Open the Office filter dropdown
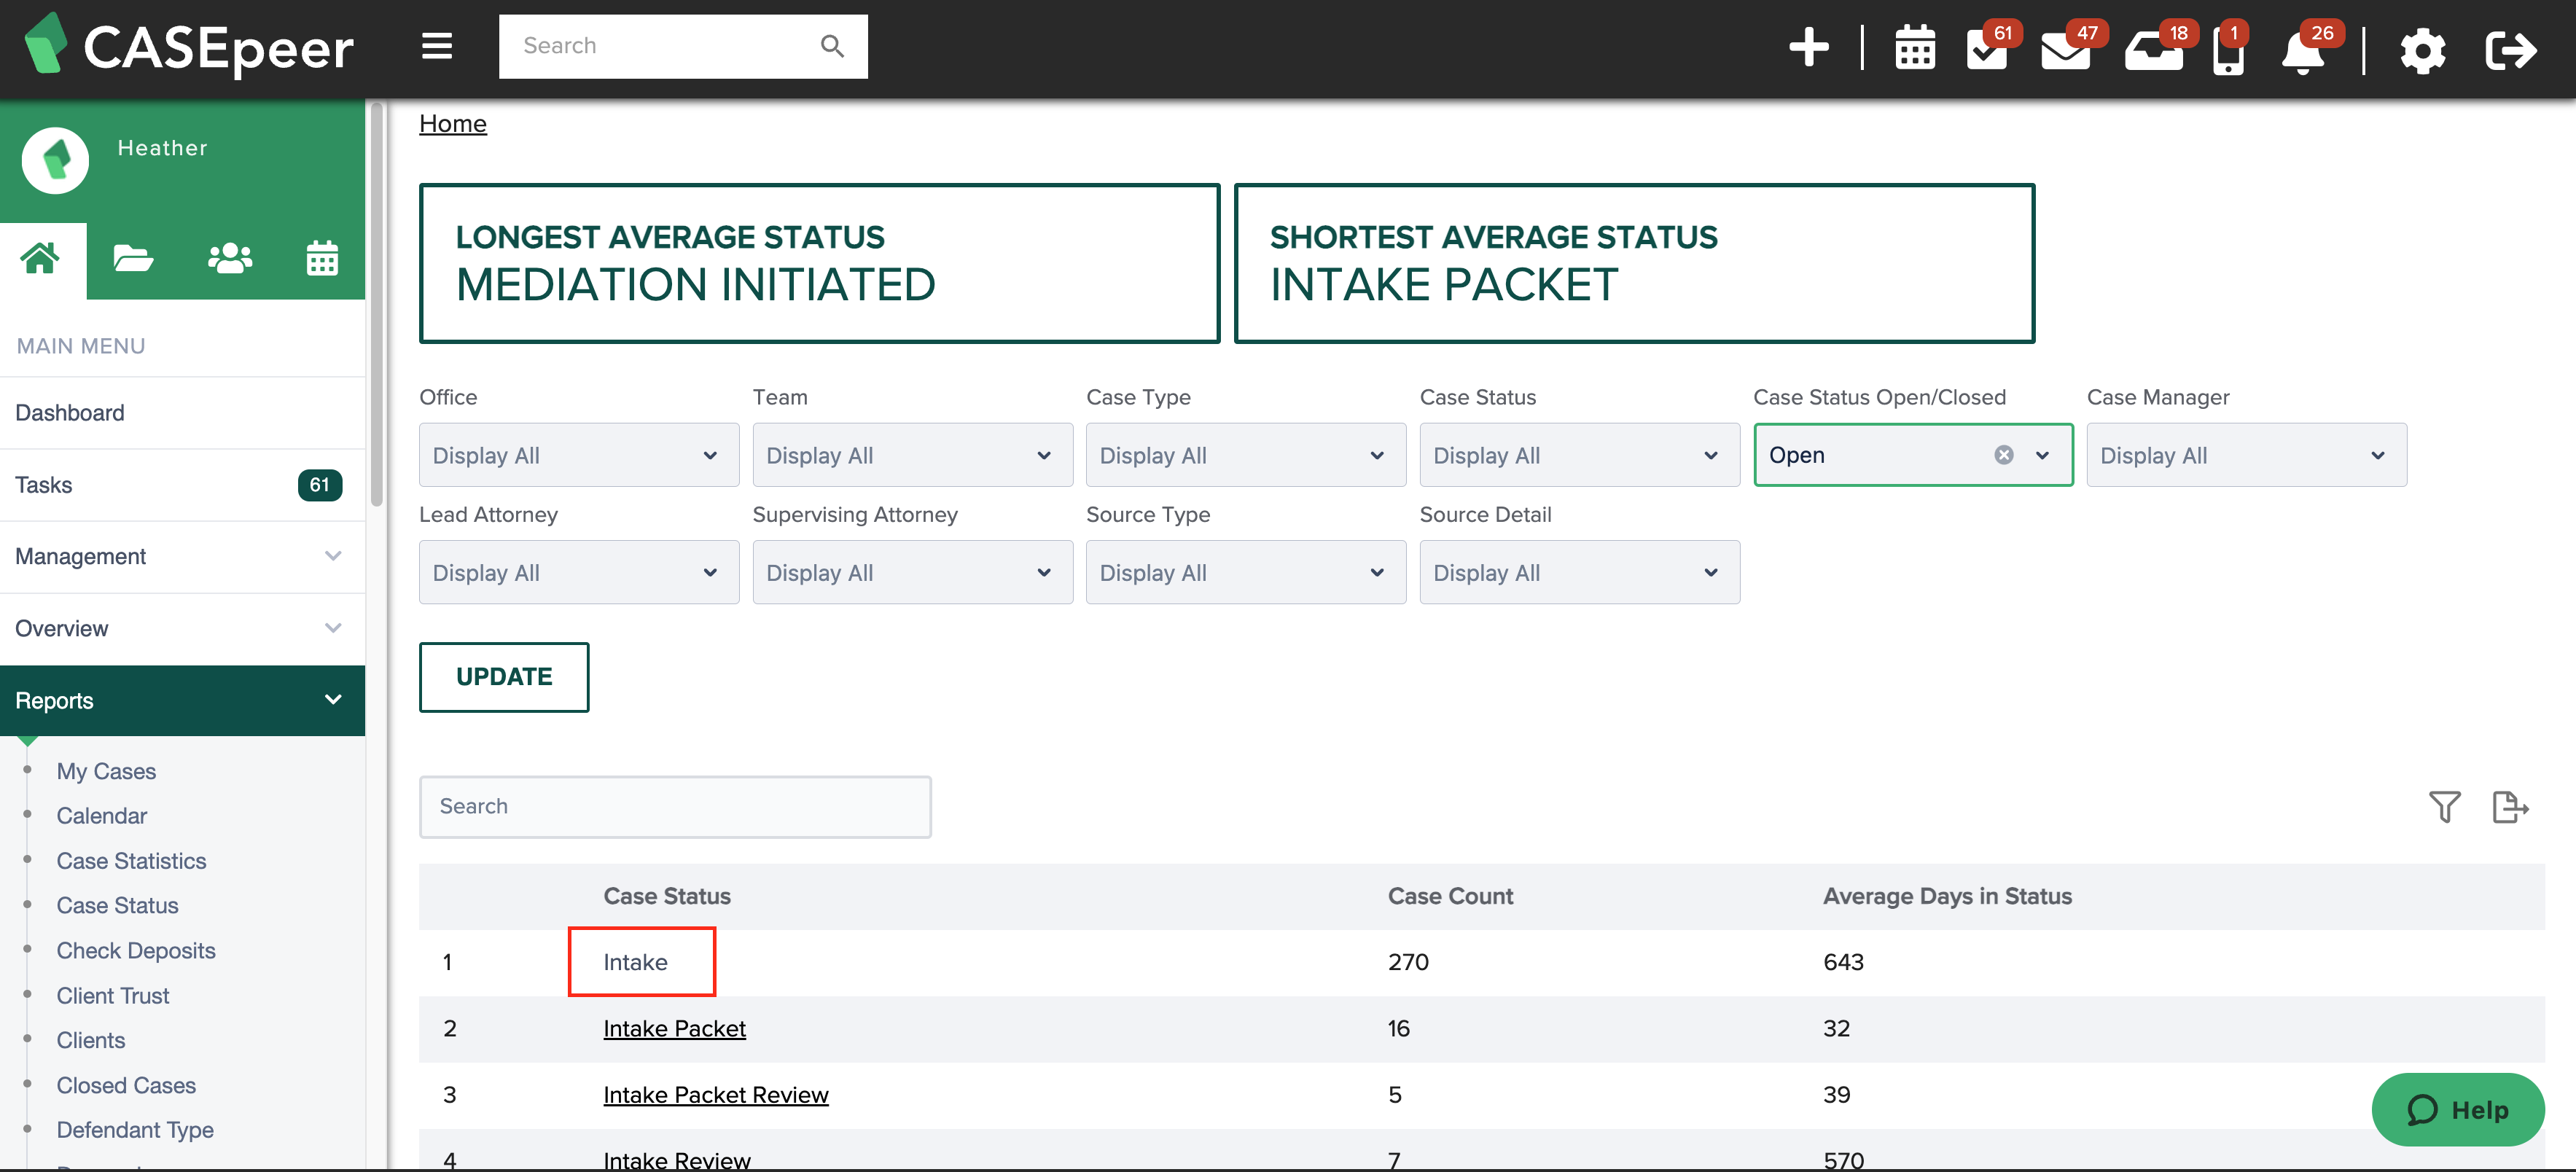The width and height of the screenshot is (2576, 1172). (578, 454)
